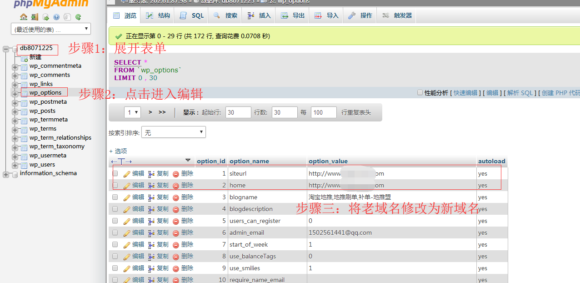This screenshot has width=580, height=283.
Task: Click pencil edit icon for home row
Action: [x=127, y=186]
